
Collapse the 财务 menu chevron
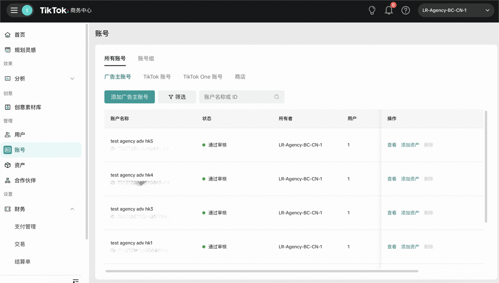[x=72, y=209]
